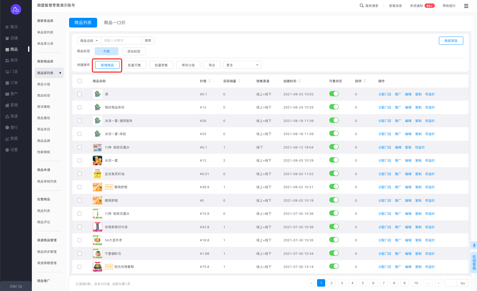Click 切换门店 at the sidebar bottom
The image size is (477, 291).
16,286
